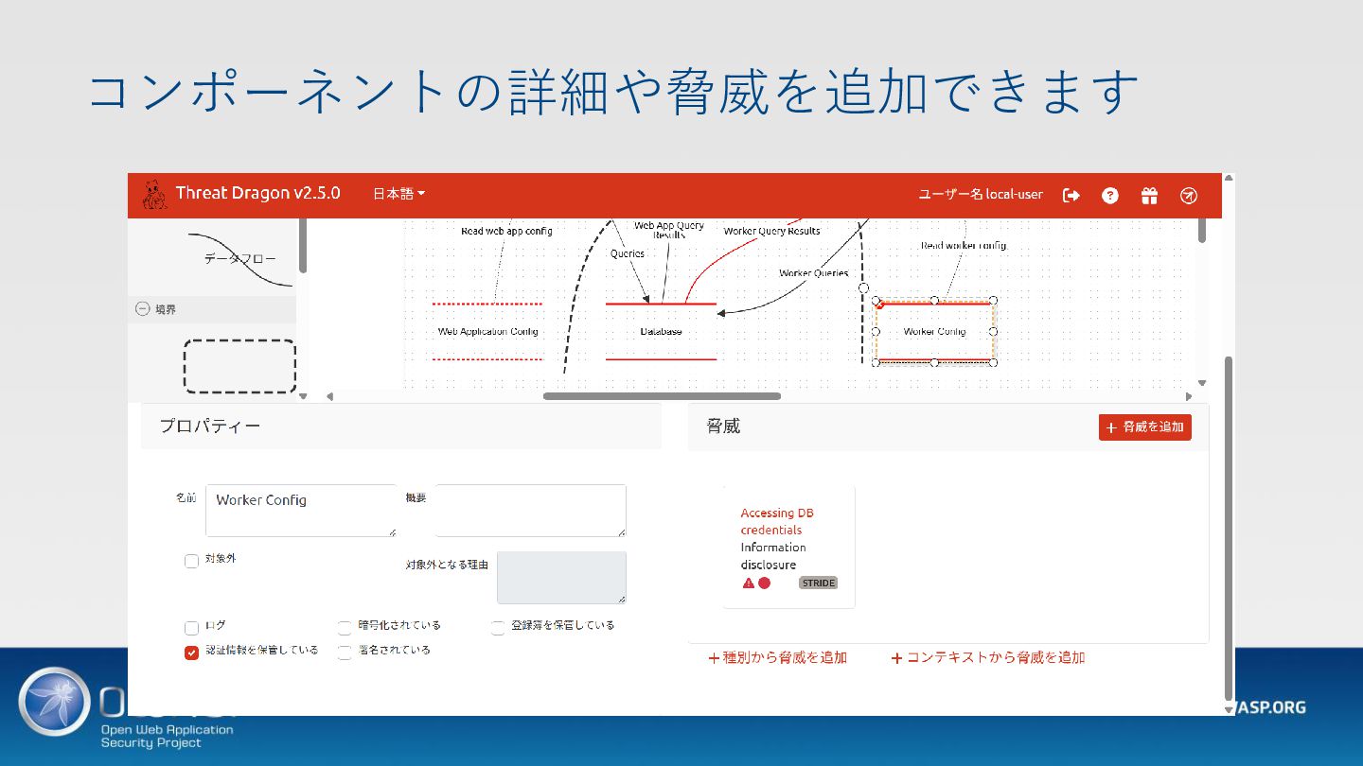This screenshot has width=1363, height=766.
Task: Toggle the 対象外 checkbox
Action: pos(191,561)
